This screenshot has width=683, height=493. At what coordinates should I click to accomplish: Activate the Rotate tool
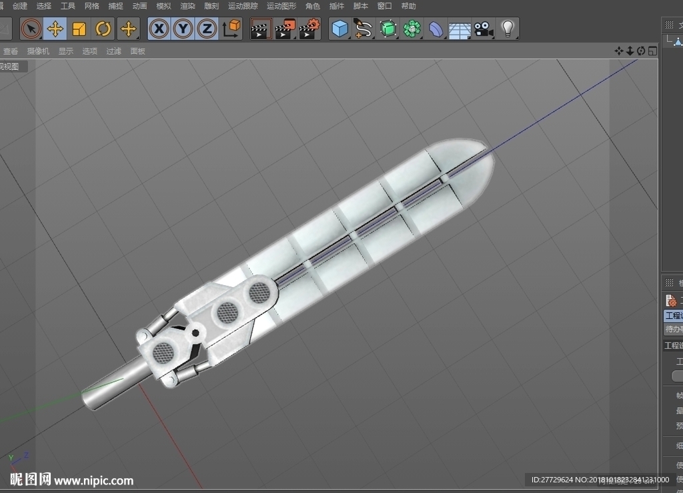pos(103,29)
